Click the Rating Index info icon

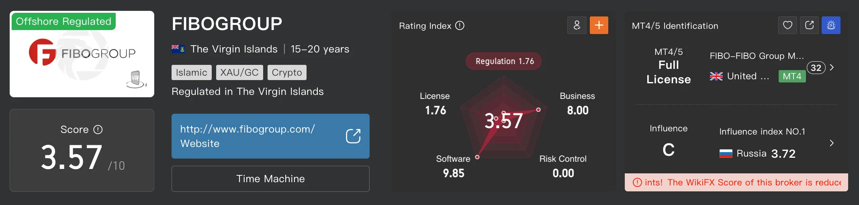[460, 26]
